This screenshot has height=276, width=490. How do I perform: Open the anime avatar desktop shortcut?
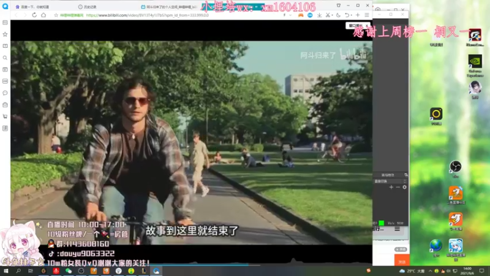click(475, 90)
